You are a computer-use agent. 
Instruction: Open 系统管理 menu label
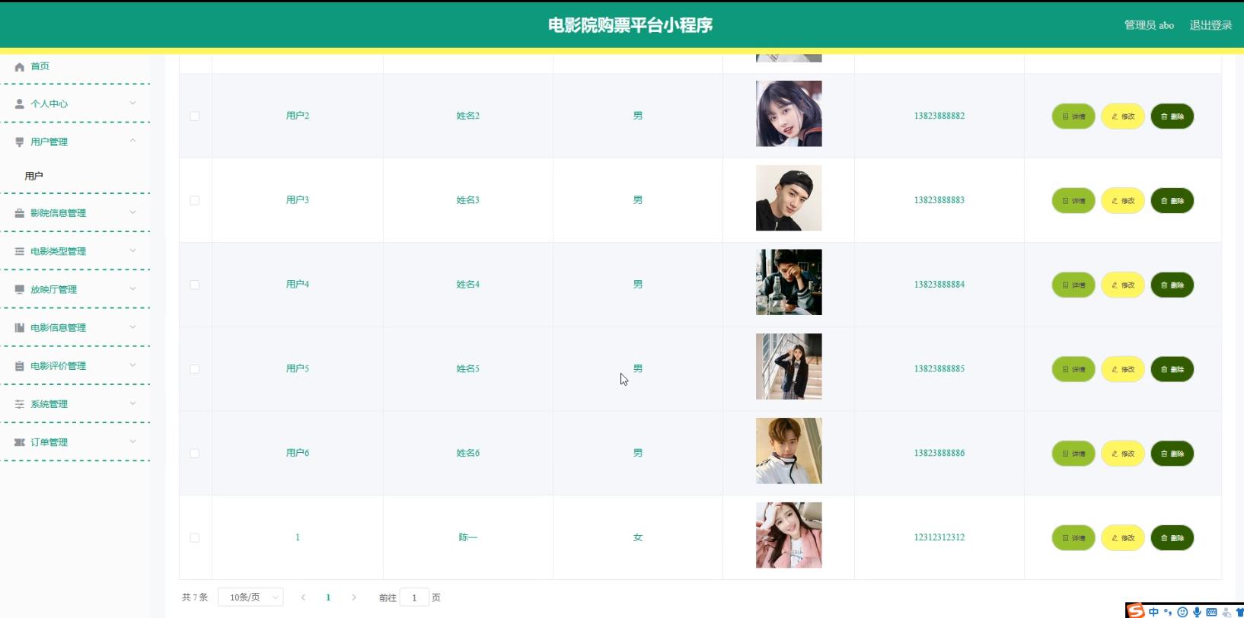coord(49,405)
